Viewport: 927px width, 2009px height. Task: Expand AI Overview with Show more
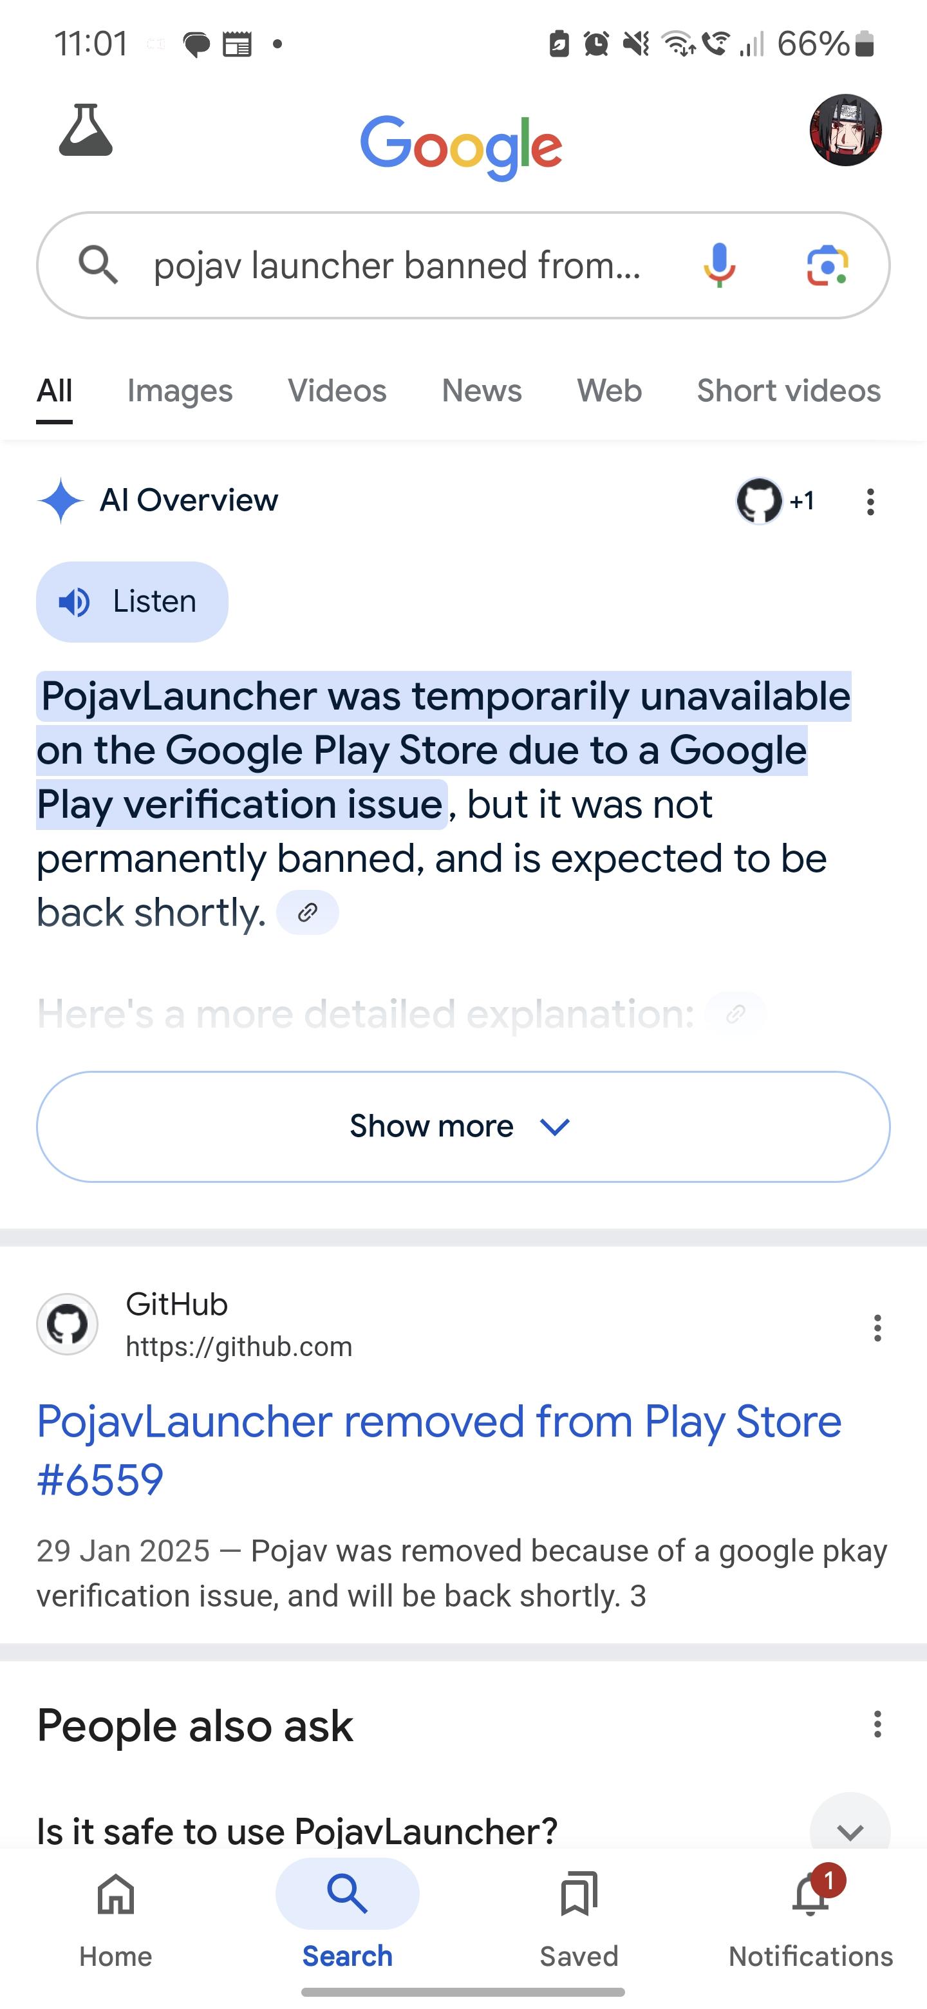(x=463, y=1126)
